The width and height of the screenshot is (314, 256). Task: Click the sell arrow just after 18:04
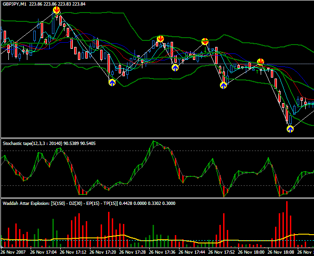(261, 62)
